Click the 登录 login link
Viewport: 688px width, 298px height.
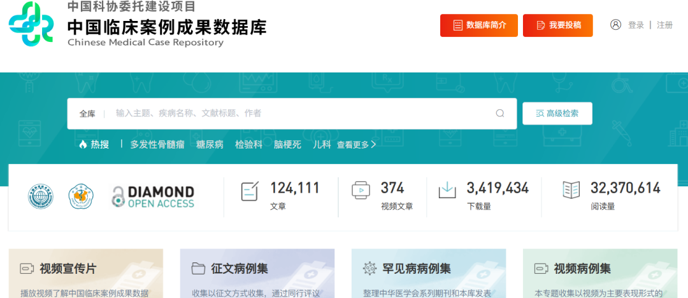[x=636, y=25]
